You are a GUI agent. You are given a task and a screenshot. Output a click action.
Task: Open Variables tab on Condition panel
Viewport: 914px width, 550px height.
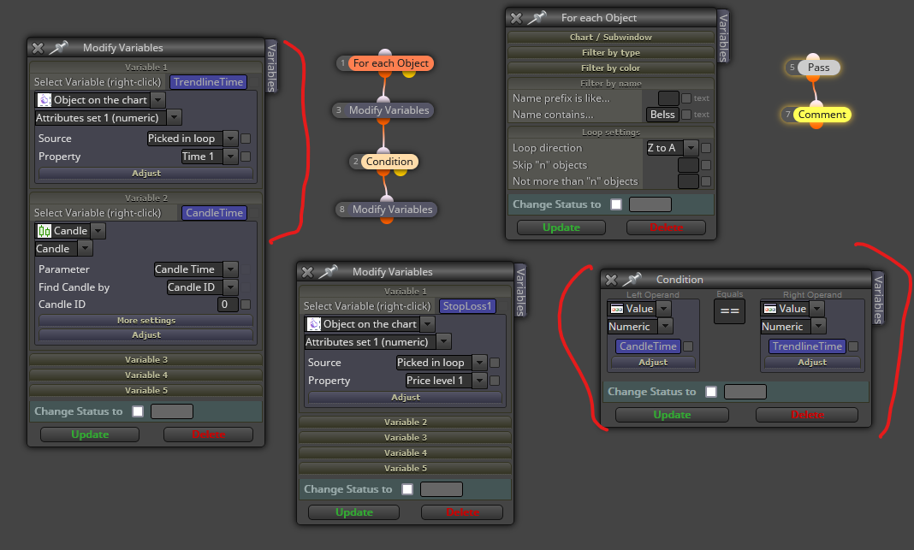coord(878,299)
